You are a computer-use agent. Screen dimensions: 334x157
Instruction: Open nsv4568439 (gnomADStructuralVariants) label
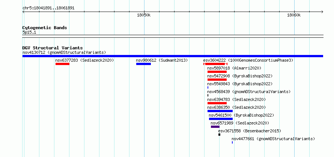coord(249,92)
